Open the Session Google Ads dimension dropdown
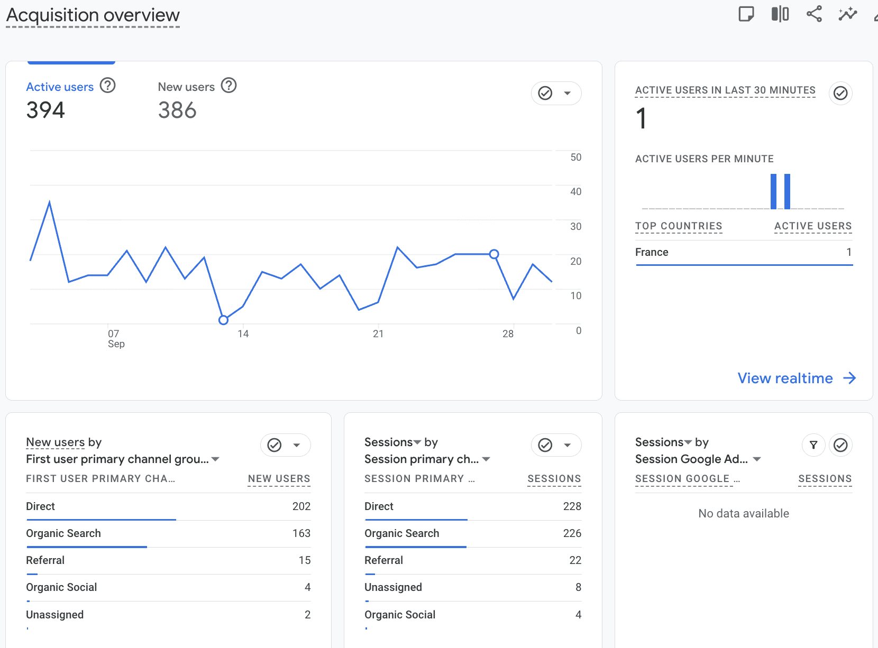The width and height of the screenshot is (878, 648). coord(757,459)
